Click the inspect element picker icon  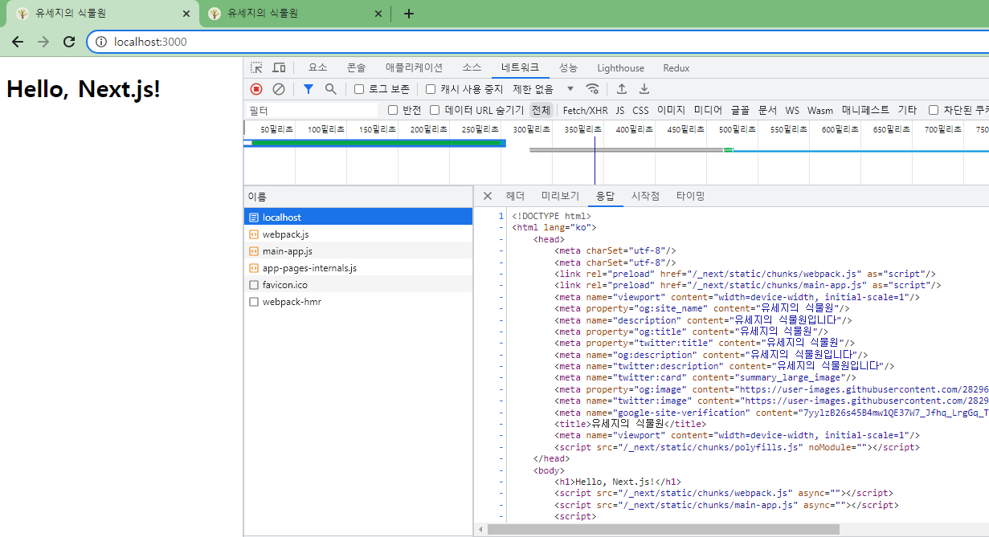coord(256,68)
